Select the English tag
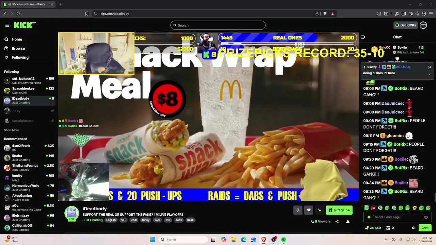Viewport: 436px width, 245px height. [x=111, y=220]
